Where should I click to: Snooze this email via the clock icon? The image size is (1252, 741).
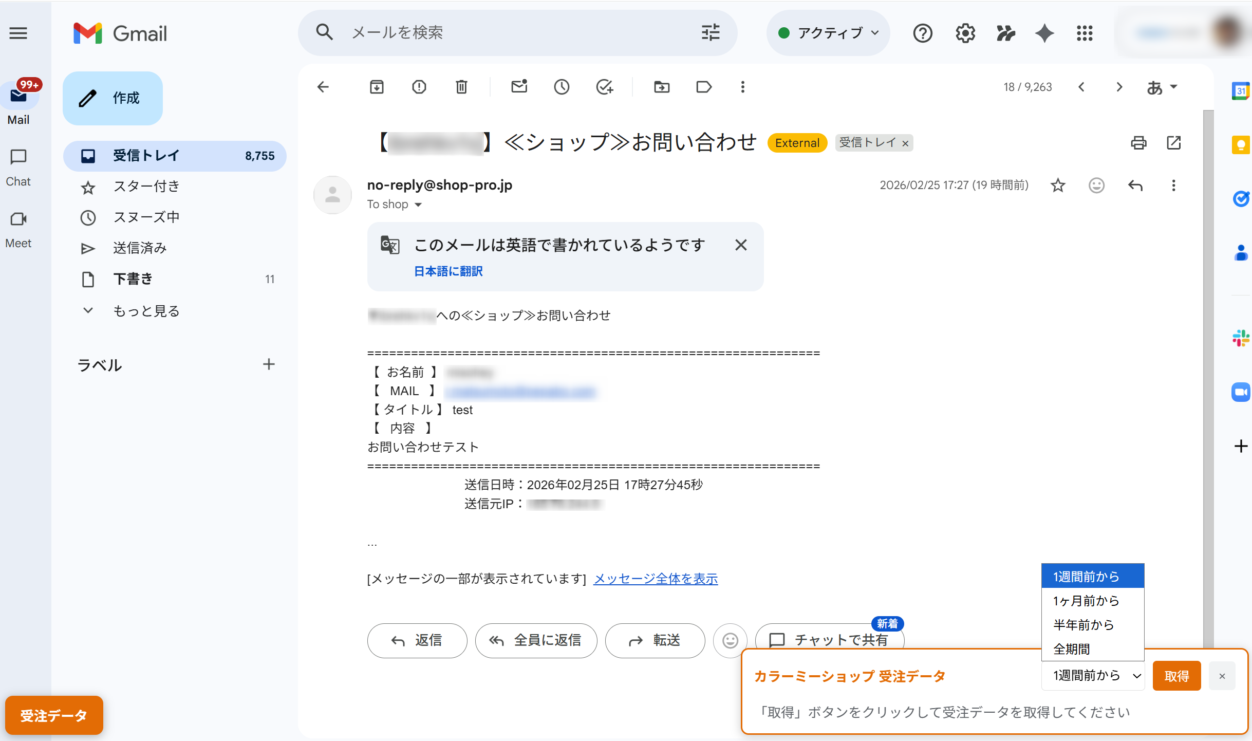(562, 87)
